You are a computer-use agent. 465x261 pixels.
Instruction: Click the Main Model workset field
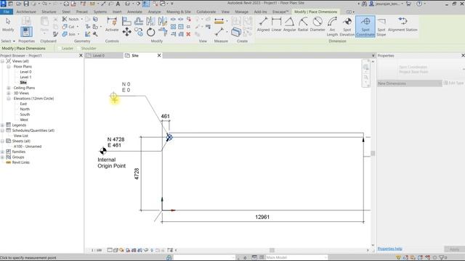click(x=296, y=257)
